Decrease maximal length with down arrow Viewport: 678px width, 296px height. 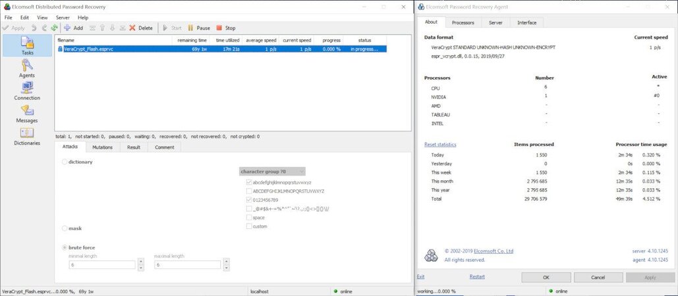[226, 268]
